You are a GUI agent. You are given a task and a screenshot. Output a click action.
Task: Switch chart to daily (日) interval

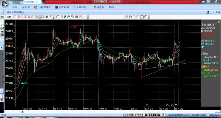pyautogui.click(x=43, y=17)
